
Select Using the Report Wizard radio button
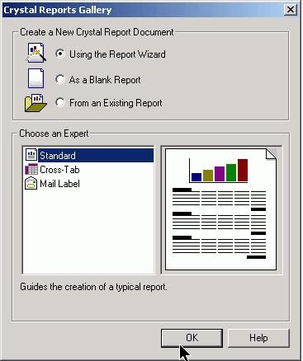point(60,54)
